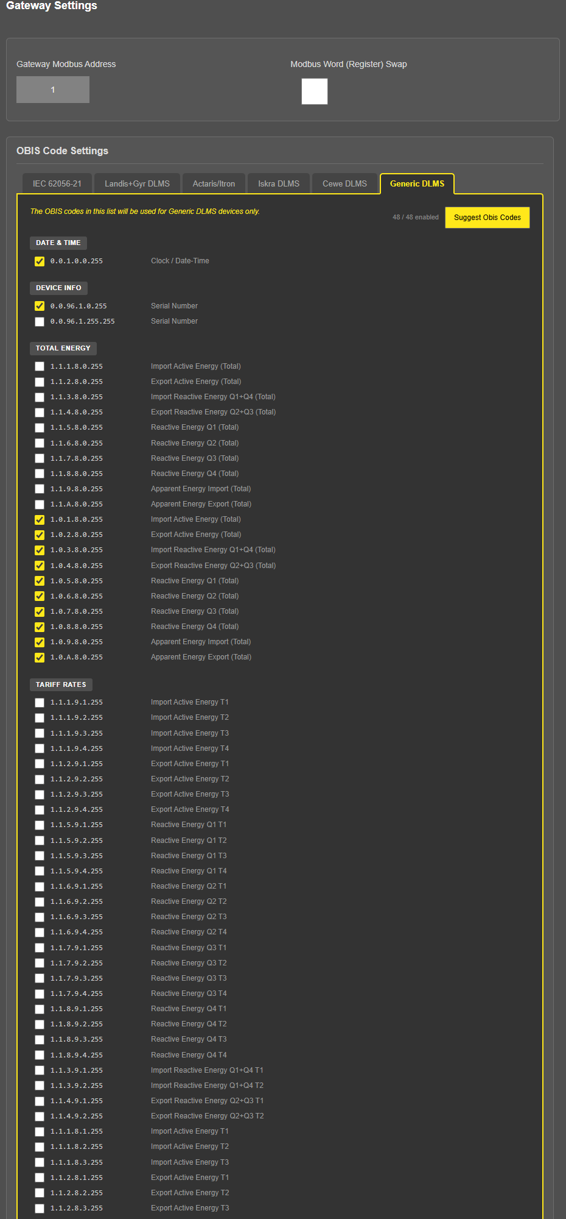Check 1.1.4.9.1.255 Export Reactive Energy Q2+Q3 T1

tap(40, 1101)
